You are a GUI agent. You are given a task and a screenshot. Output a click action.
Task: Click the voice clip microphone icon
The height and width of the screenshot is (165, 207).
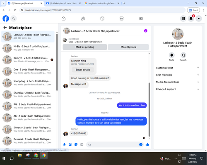pos(64,144)
